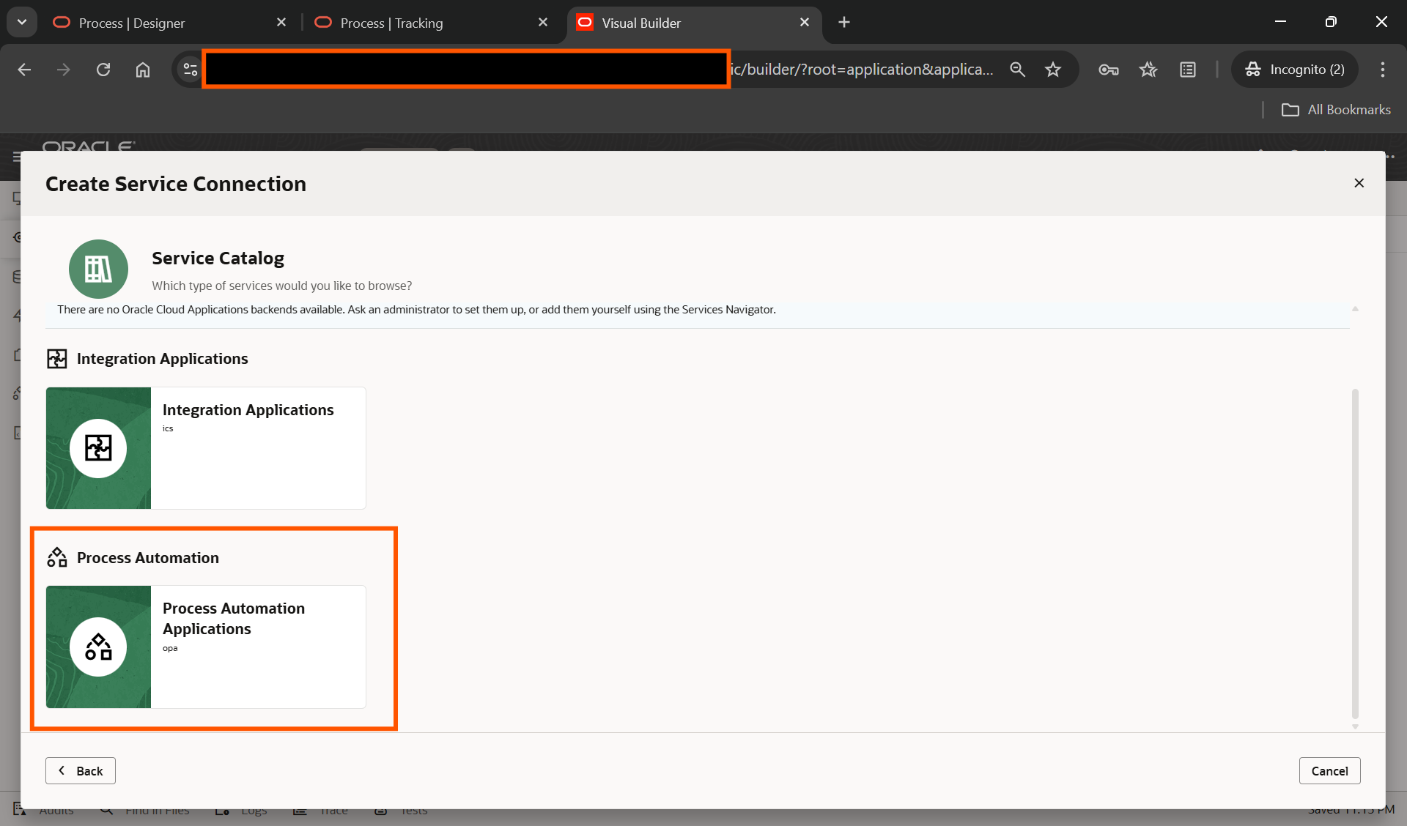Click the browser home icon
1407x826 pixels.
(143, 70)
